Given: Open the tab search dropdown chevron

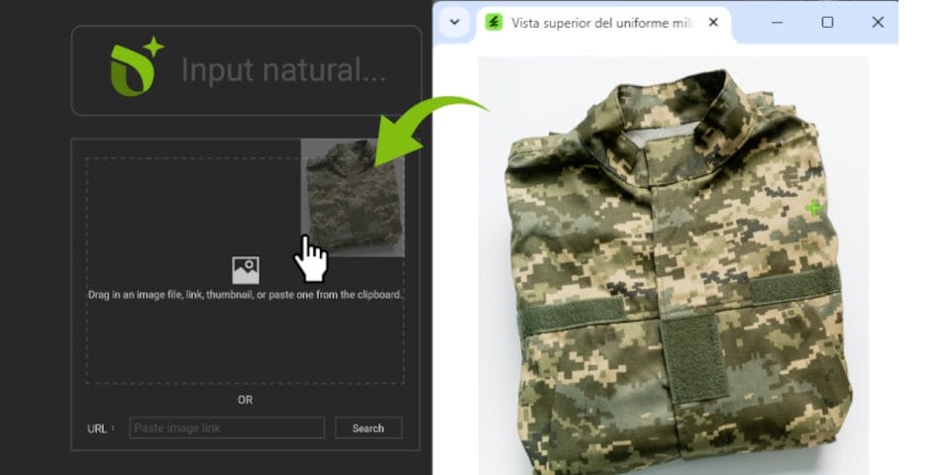Looking at the screenshot, I should pyautogui.click(x=455, y=22).
